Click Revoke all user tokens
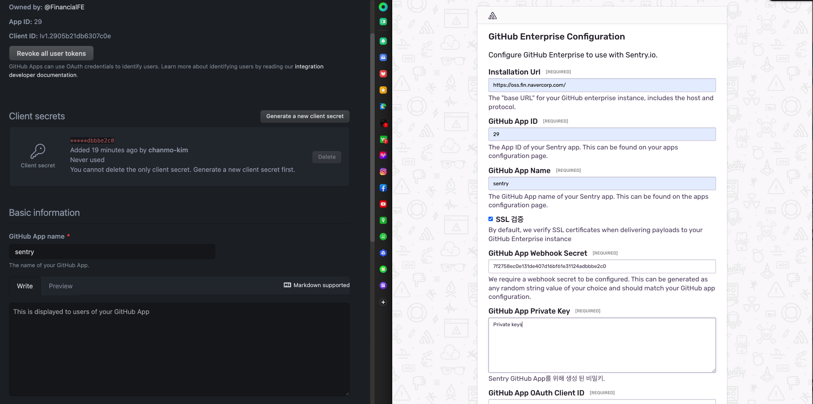 [51, 53]
